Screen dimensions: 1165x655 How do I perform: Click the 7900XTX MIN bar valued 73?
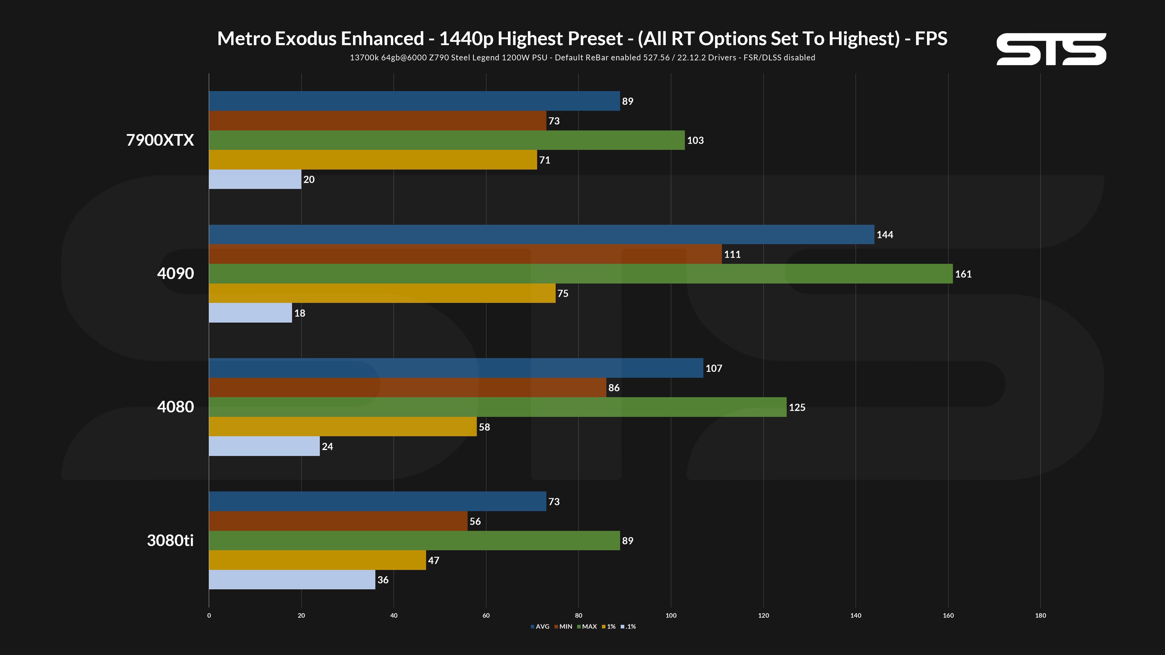[378, 121]
